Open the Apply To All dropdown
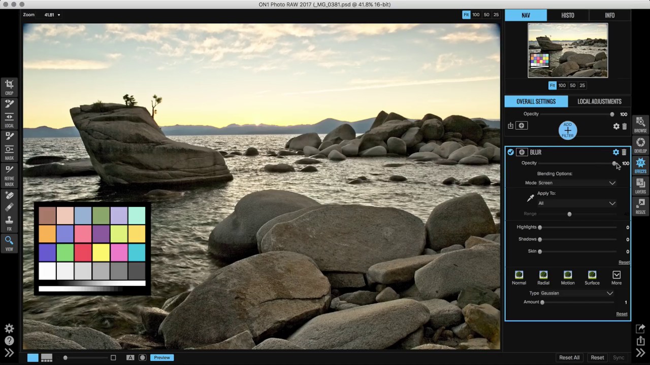650x365 pixels. pyautogui.click(x=577, y=203)
